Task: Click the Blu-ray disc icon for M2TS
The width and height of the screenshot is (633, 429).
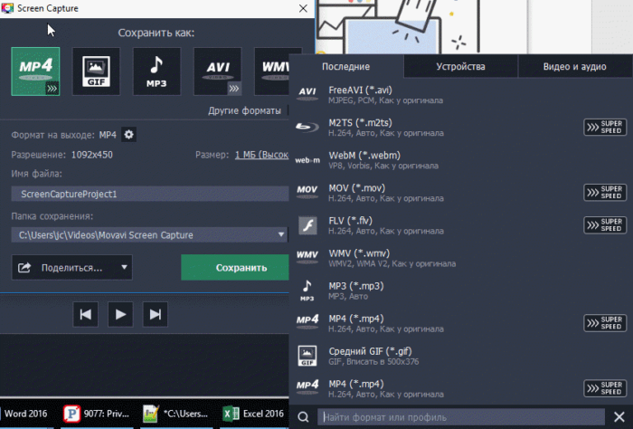Action: (307, 127)
